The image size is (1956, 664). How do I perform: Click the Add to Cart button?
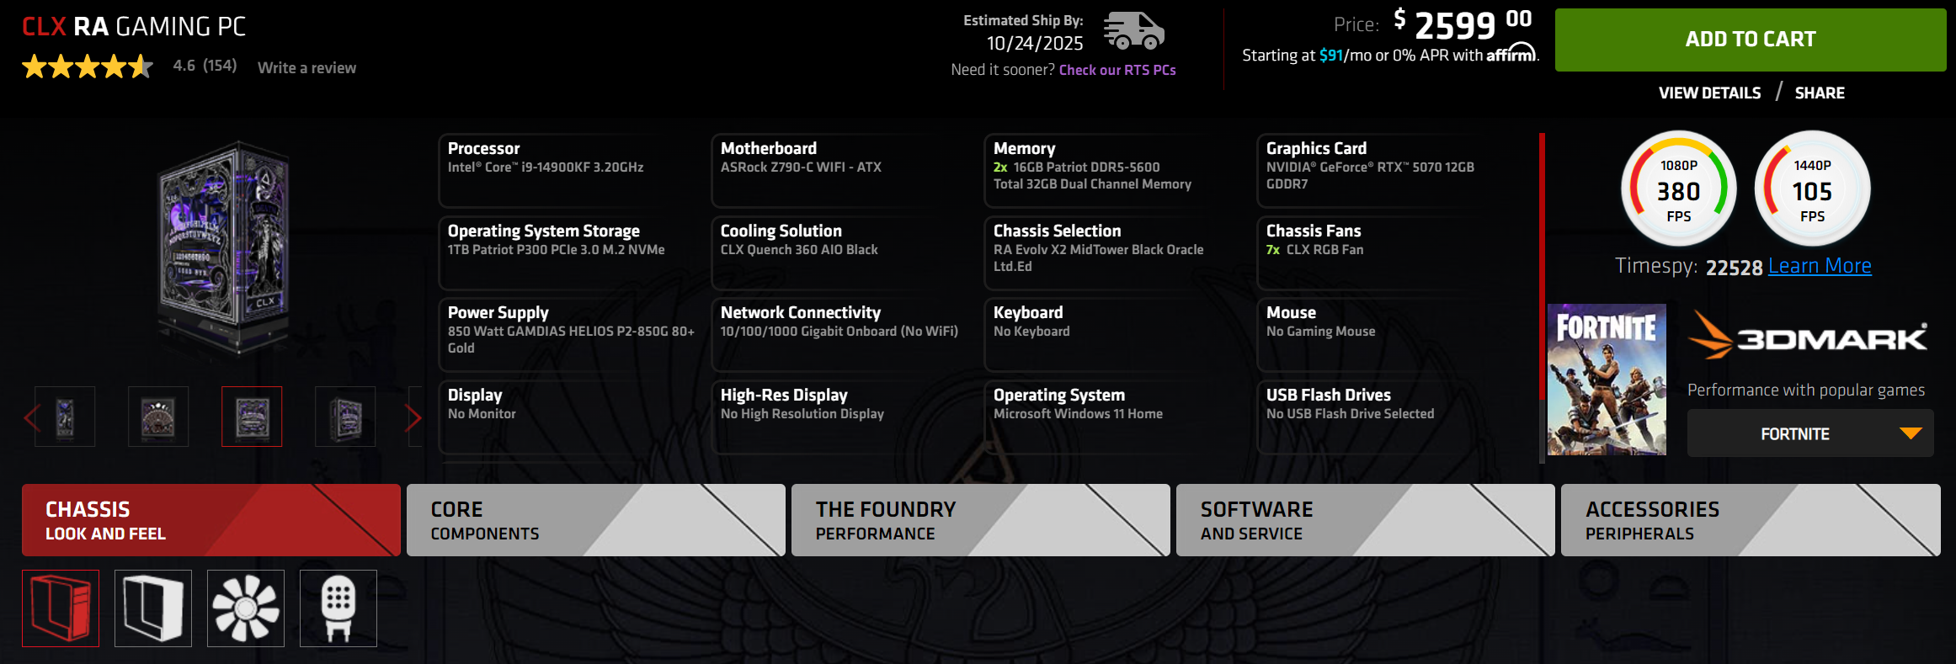click(1751, 40)
